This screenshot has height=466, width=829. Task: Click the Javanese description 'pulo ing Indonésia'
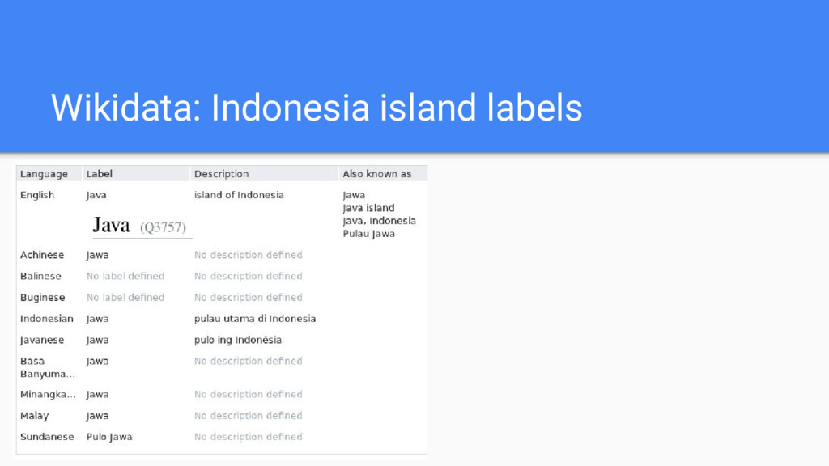(x=238, y=340)
